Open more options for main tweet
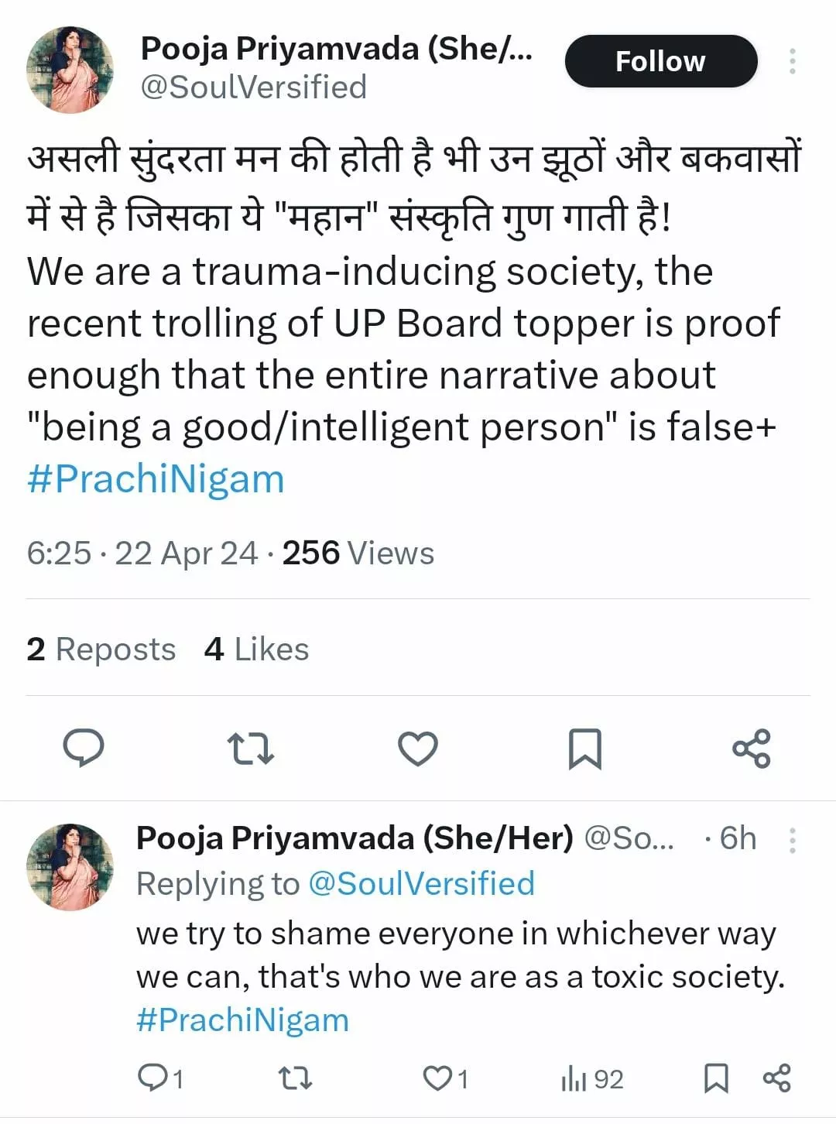Screen dimensions: 836x1124 (x=792, y=61)
